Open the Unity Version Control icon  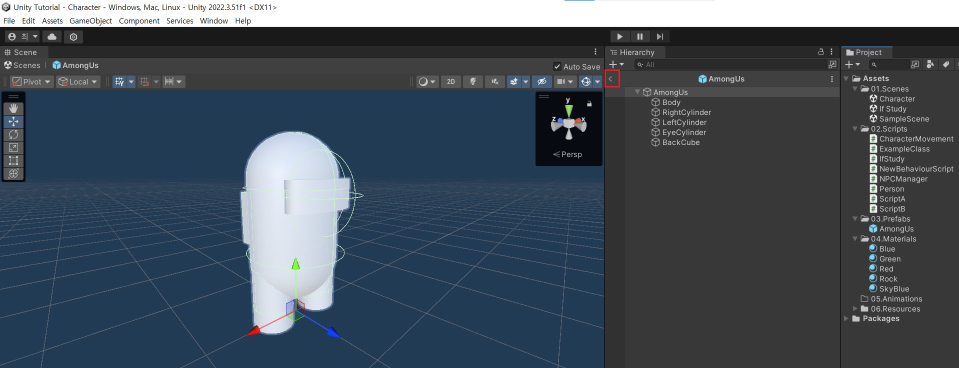[73, 36]
